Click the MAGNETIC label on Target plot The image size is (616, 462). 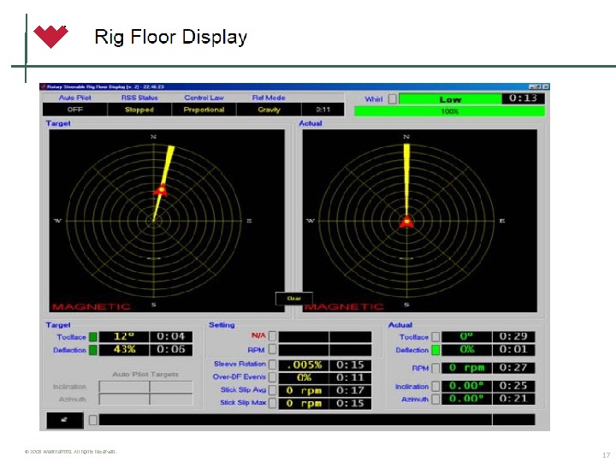pos(92,306)
